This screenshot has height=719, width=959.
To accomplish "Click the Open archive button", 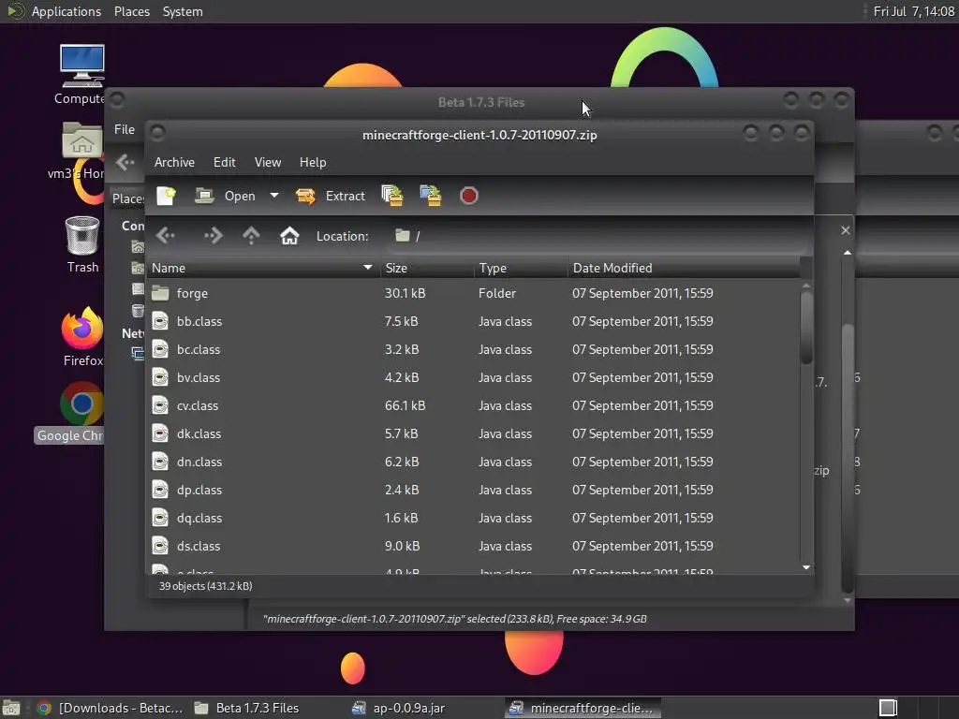I will (225, 197).
